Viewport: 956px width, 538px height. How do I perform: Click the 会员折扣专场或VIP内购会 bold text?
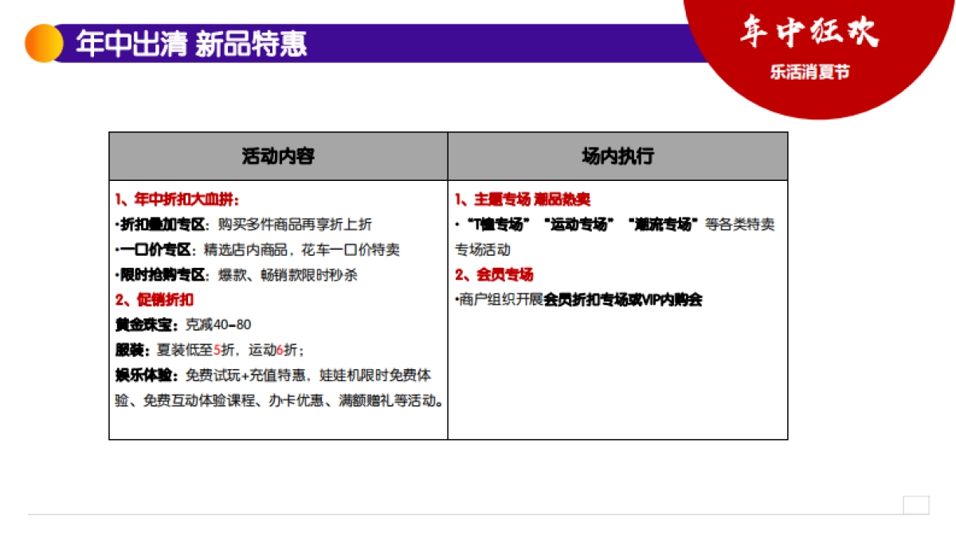coord(622,300)
